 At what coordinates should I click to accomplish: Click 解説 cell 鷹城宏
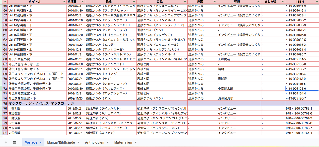(239, 79)
